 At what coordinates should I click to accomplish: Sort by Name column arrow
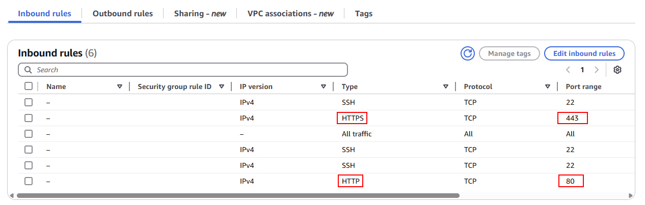pyautogui.click(x=120, y=86)
